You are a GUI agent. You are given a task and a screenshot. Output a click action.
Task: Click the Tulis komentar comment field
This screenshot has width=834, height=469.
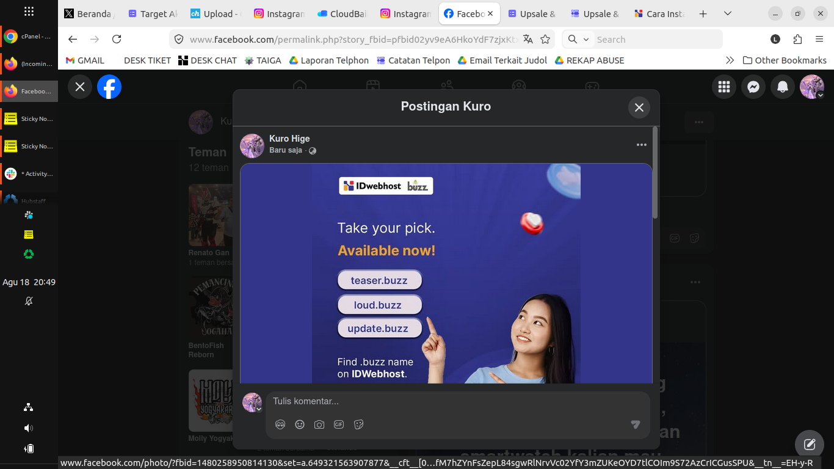[x=449, y=401]
